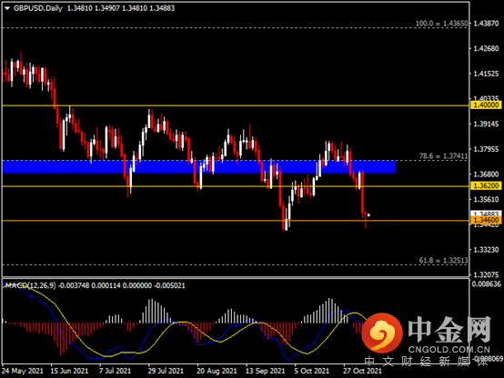Select the blue support zone rectangle
This screenshot has height=378, width=504.
click(x=199, y=166)
